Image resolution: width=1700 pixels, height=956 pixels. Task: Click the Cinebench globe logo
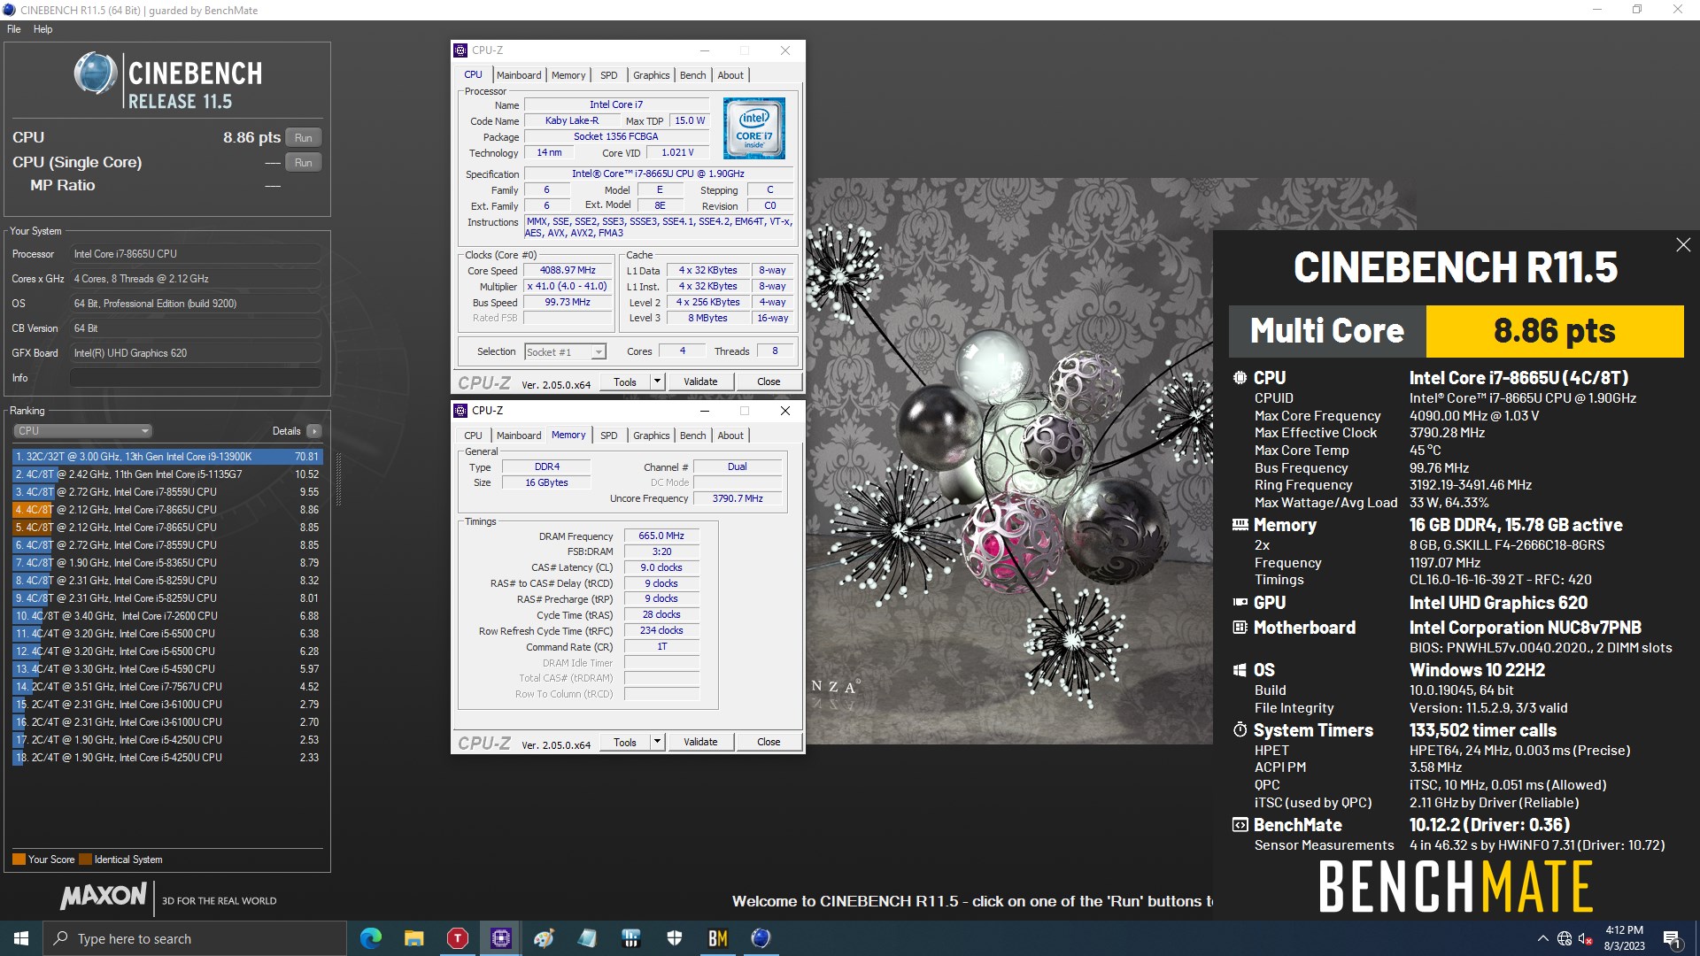tap(96, 73)
